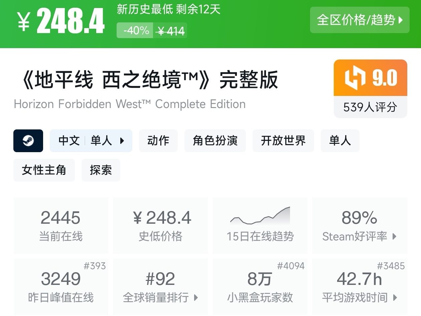Image resolution: width=421 pixels, height=316 pixels.
Task: Click the 新历史最低 剩余12天 label
Action: 169,9
